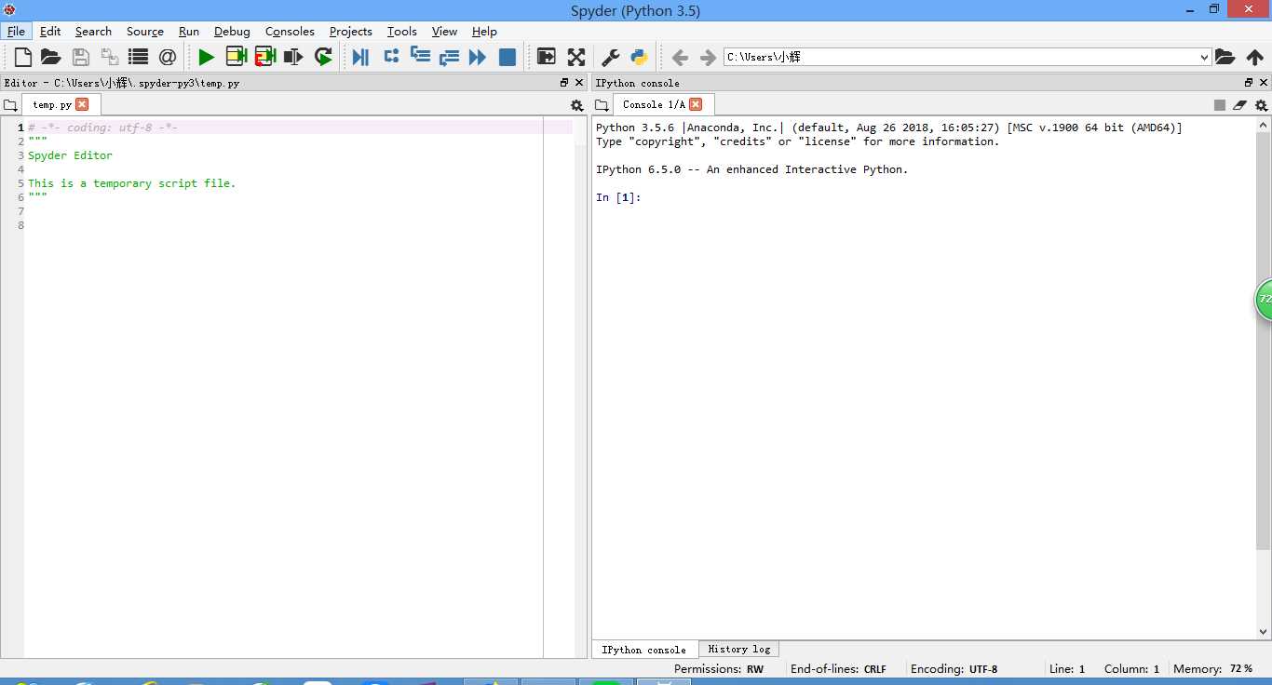
Task: Close the Editor pane
Action: coord(579,83)
